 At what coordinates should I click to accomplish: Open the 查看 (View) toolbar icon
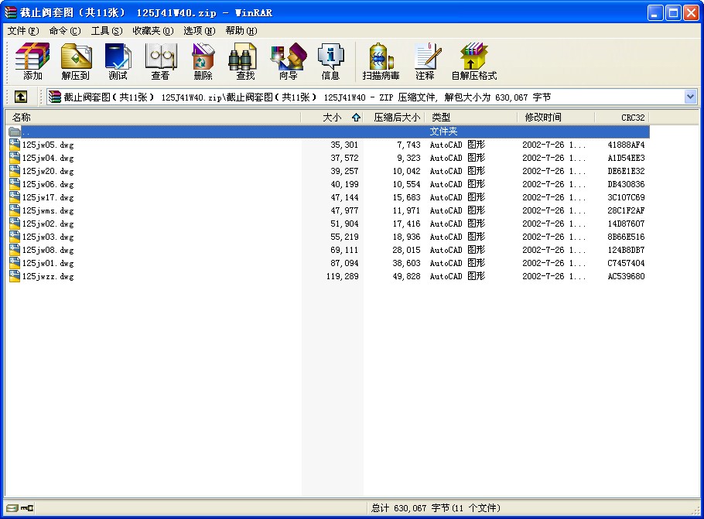(160, 61)
